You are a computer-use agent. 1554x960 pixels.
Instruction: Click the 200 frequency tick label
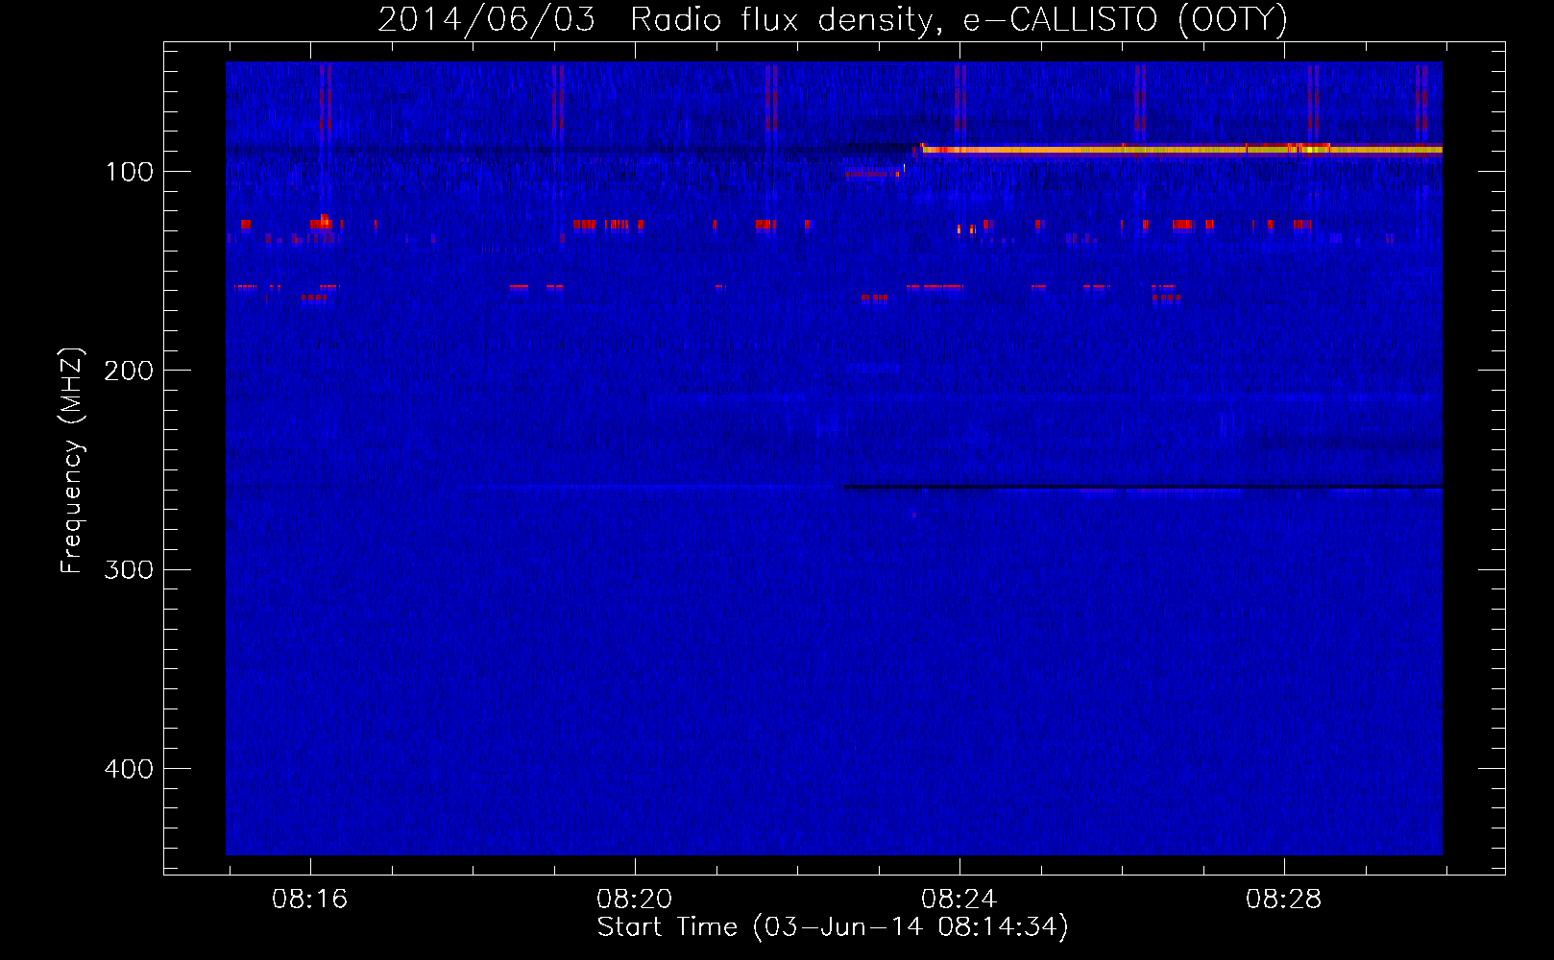pos(129,371)
